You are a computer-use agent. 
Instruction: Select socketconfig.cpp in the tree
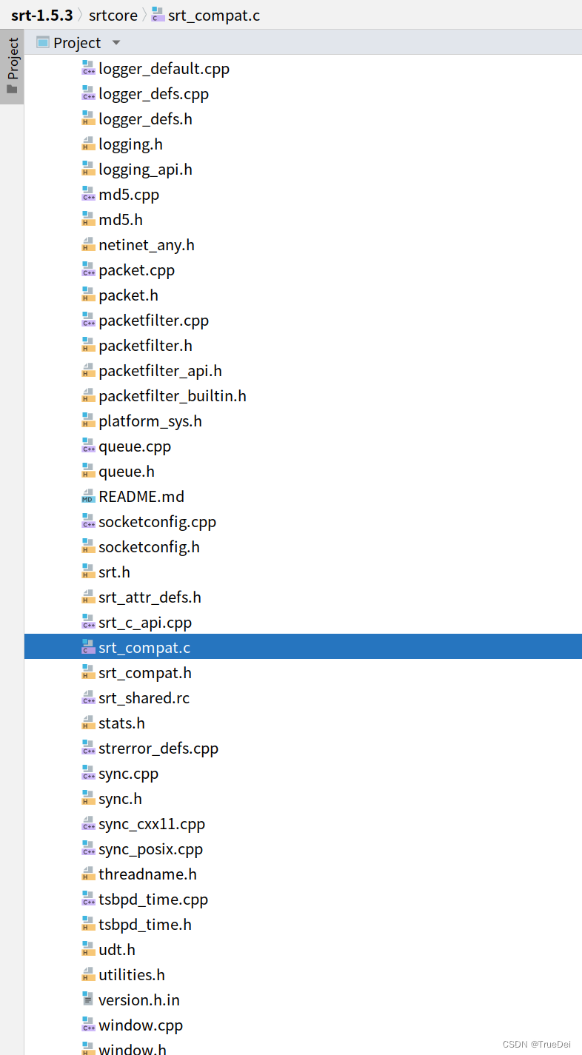tap(157, 522)
